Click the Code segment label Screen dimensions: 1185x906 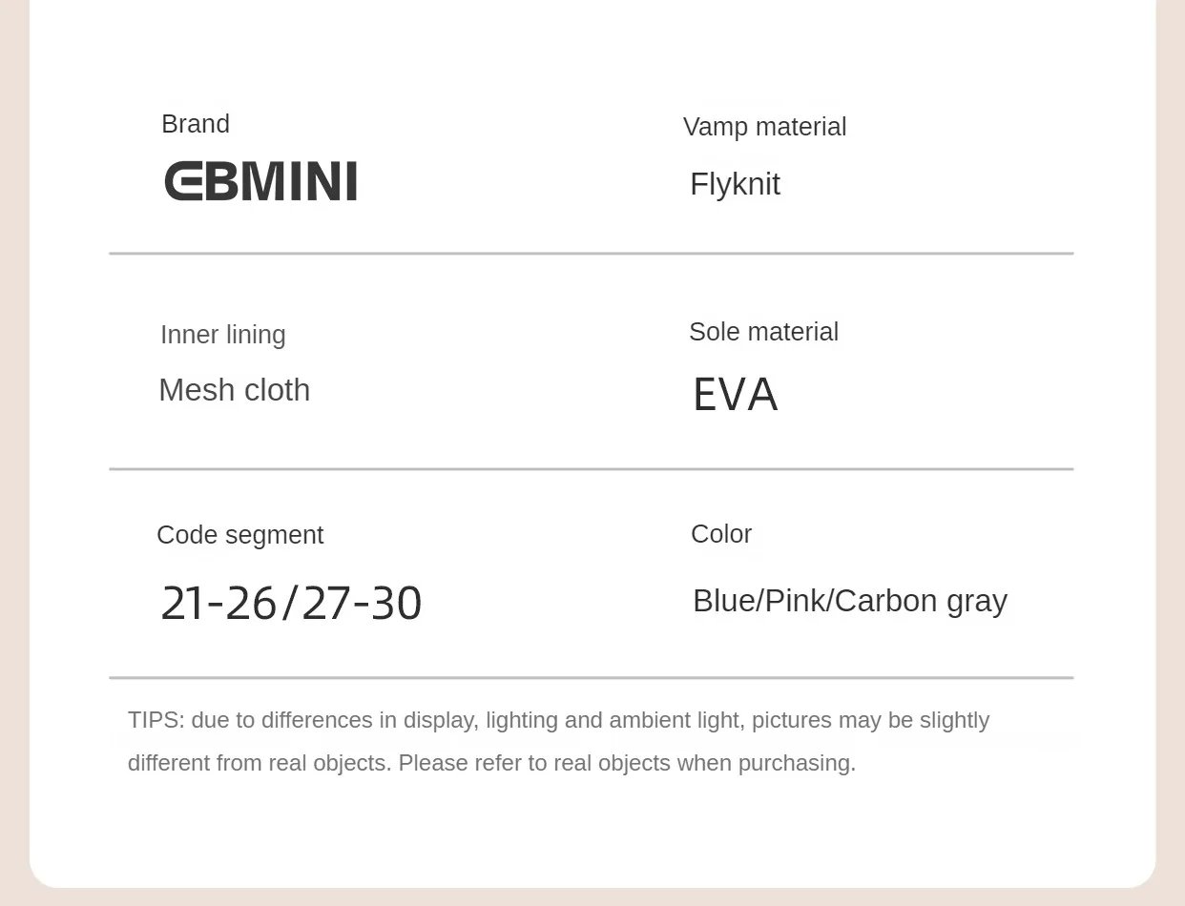tap(240, 535)
